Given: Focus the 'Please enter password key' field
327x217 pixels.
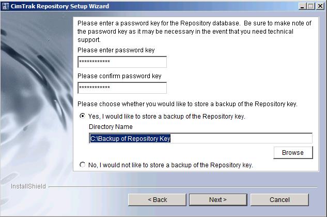Looking at the screenshot, I should click(122, 62).
